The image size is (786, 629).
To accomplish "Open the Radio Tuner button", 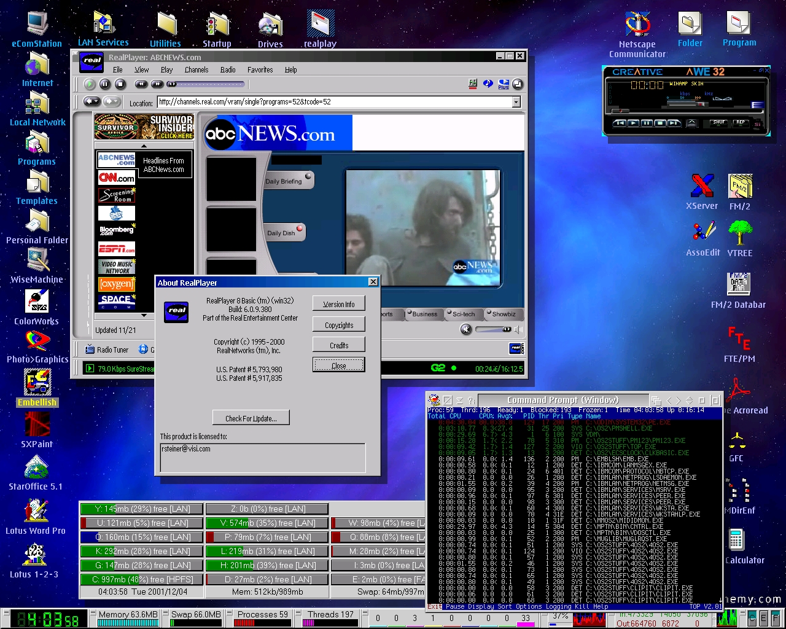I will pos(107,350).
